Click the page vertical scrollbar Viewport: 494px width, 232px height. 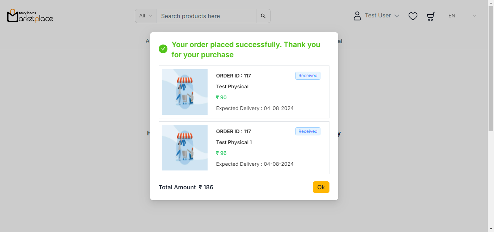click(491, 72)
